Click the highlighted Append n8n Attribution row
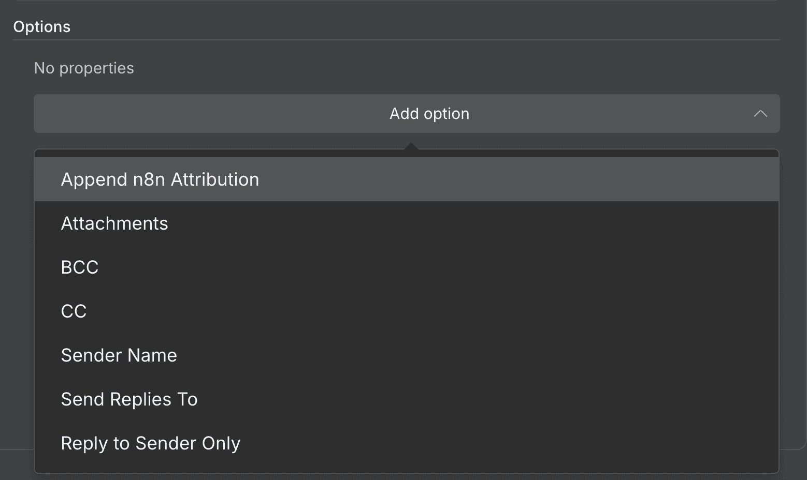Viewport: 807px width, 480px height. click(x=406, y=179)
